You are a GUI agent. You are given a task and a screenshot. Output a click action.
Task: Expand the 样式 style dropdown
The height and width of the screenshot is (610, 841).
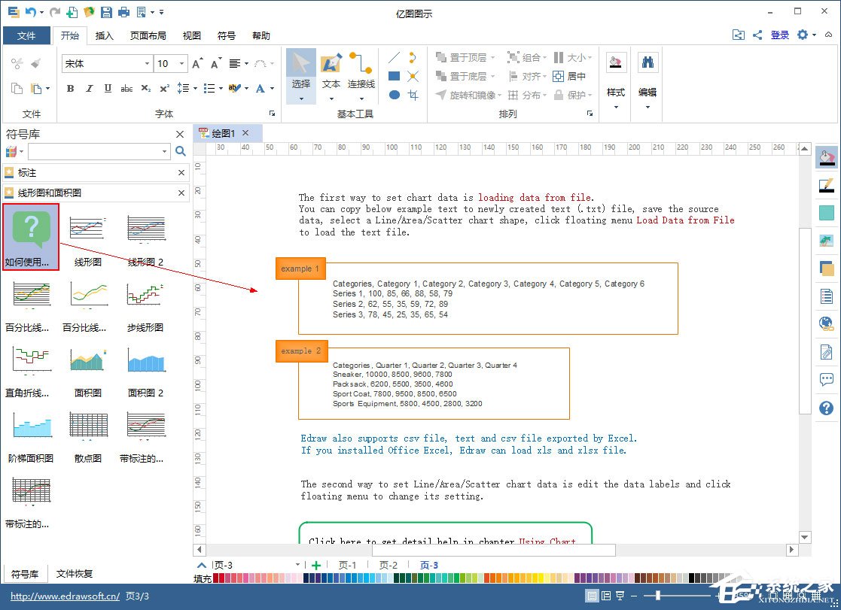(616, 106)
